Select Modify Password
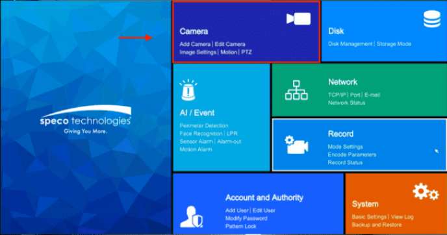Screen dimensions: 447x235 [246, 219]
